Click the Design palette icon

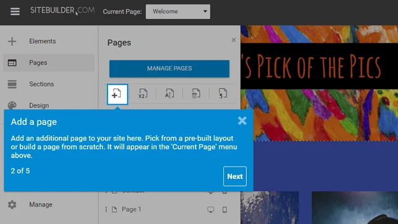coord(12,105)
